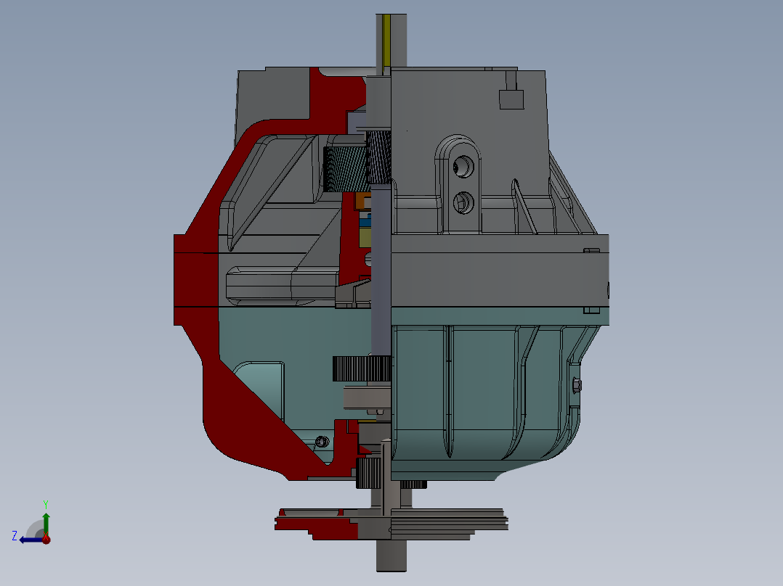783x586 pixels.
Task: Select the small knurled pinion near the housing bottom
Action: pos(368,472)
